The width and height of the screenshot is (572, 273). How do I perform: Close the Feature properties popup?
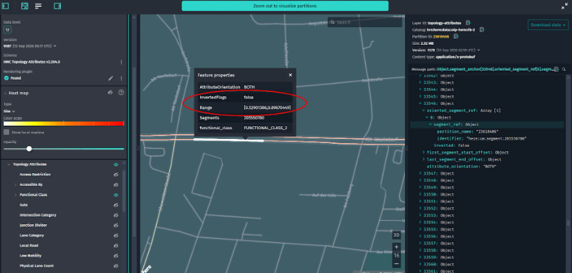click(x=290, y=75)
